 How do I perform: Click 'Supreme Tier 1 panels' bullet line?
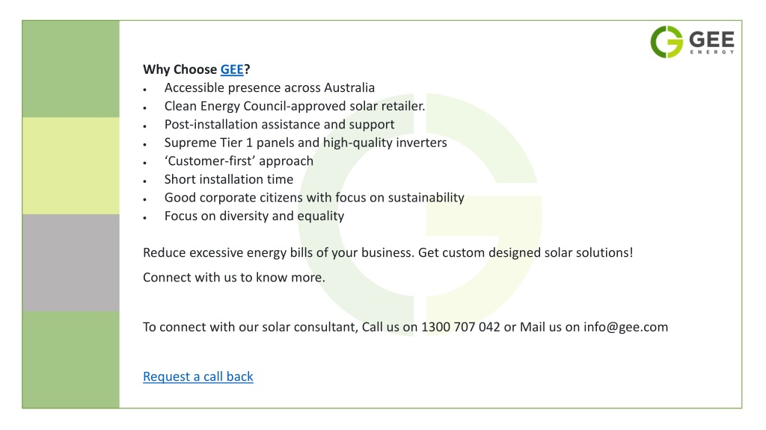[x=306, y=143]
